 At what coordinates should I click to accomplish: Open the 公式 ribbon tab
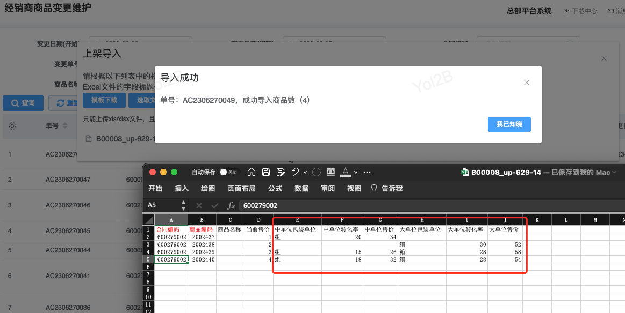[x=275, y=188]
